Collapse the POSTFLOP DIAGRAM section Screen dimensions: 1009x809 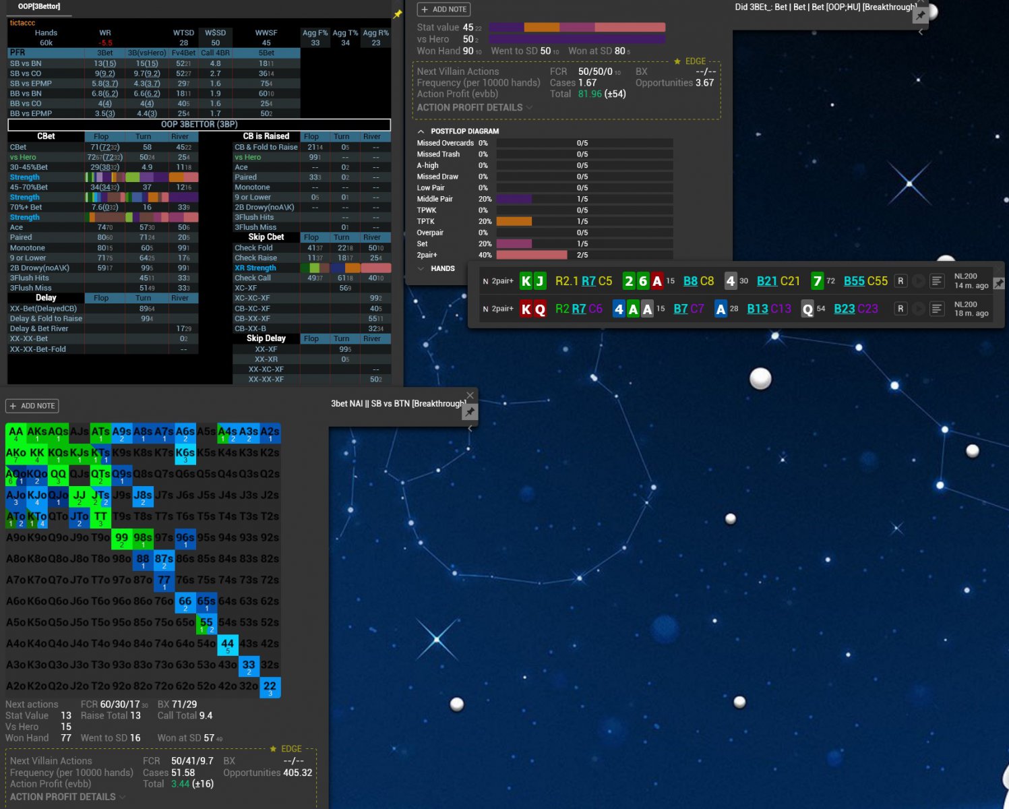(x=421, y=131)
